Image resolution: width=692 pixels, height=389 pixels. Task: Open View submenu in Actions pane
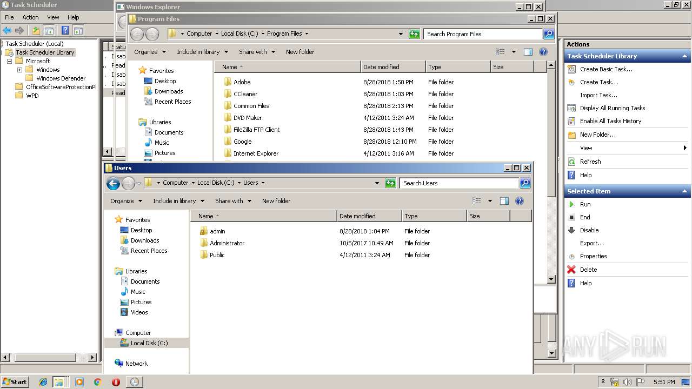tap(627, 148)
